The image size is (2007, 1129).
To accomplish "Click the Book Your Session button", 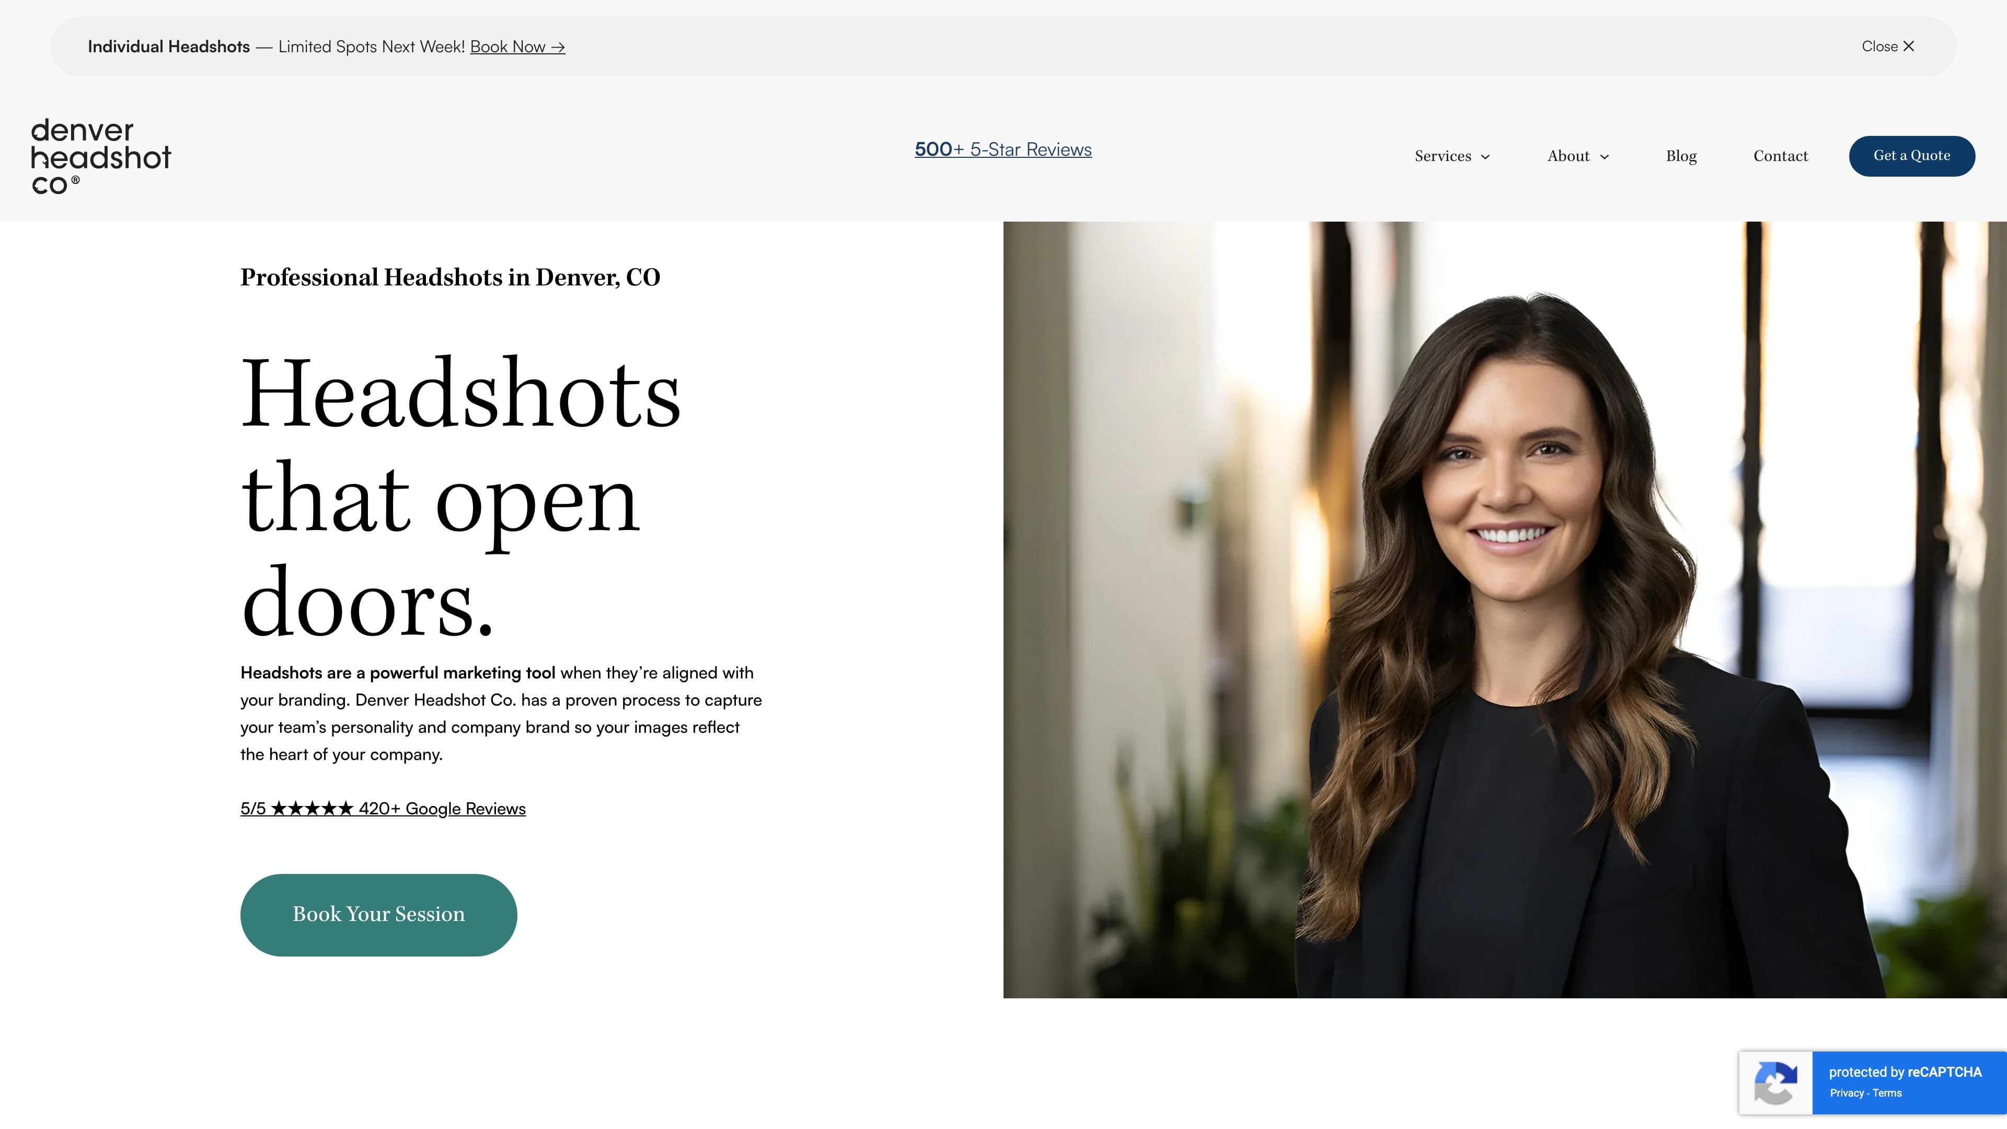I will tap(378, 915).
